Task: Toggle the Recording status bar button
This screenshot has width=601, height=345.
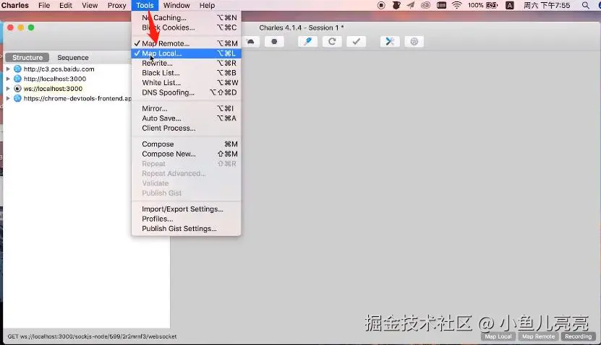Action: click(578, 336)
